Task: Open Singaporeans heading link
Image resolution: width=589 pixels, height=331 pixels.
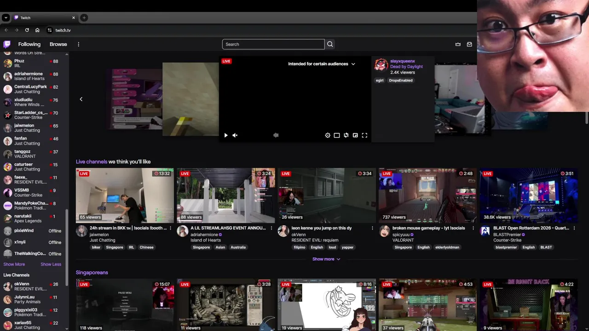Action: [x=92, y=273]
